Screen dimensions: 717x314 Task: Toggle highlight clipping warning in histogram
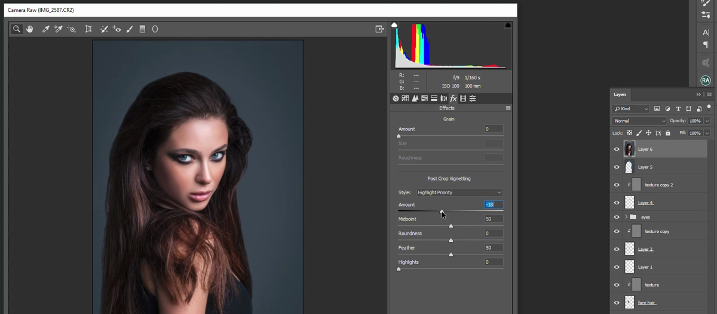pos(507,25)
